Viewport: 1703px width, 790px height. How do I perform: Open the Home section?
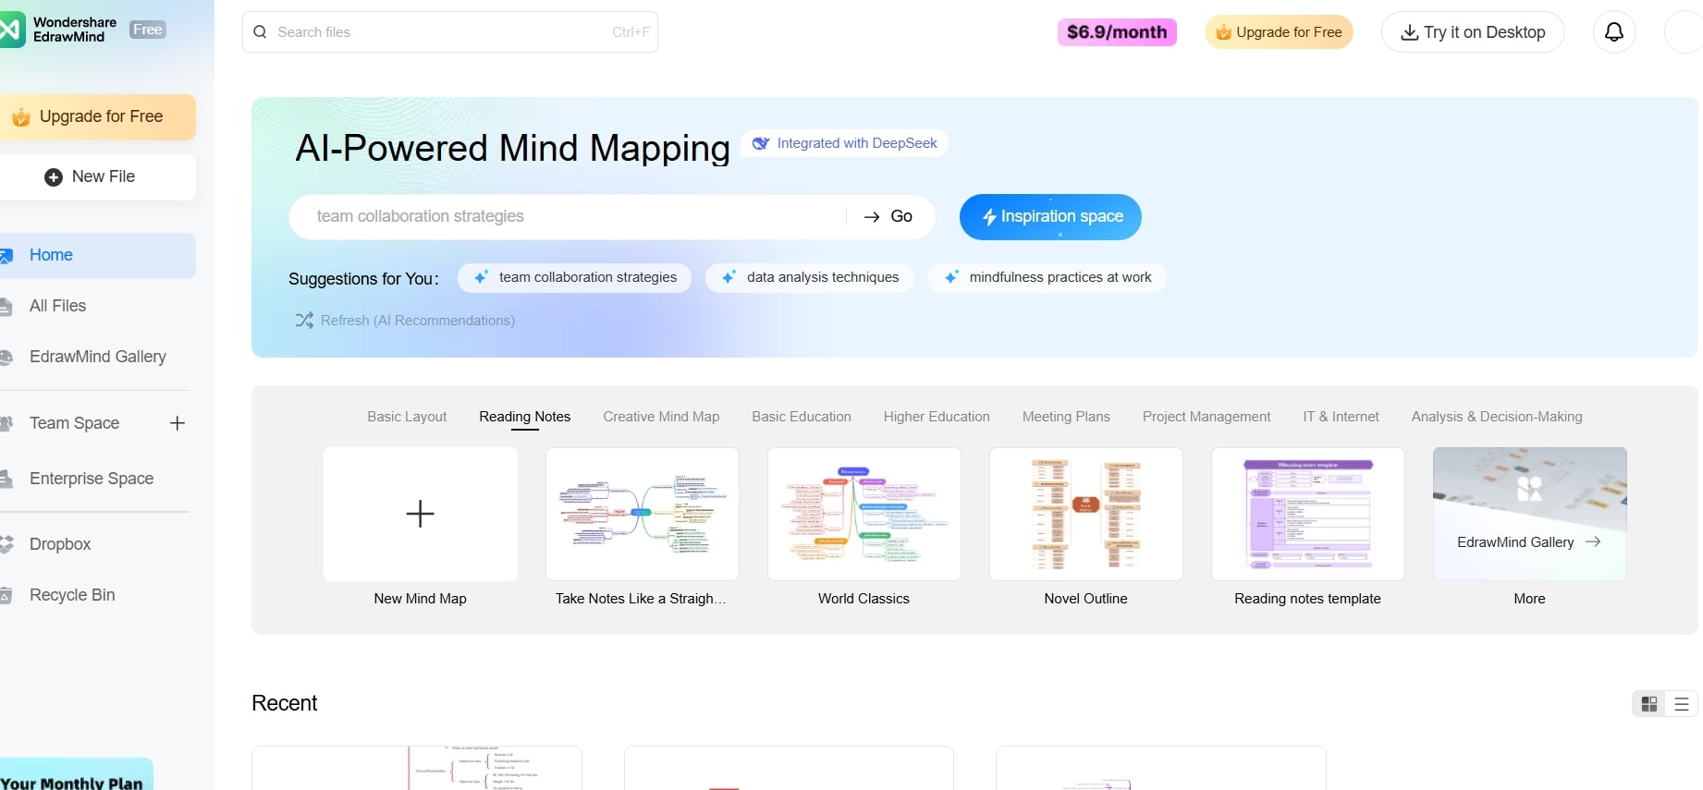98,256
